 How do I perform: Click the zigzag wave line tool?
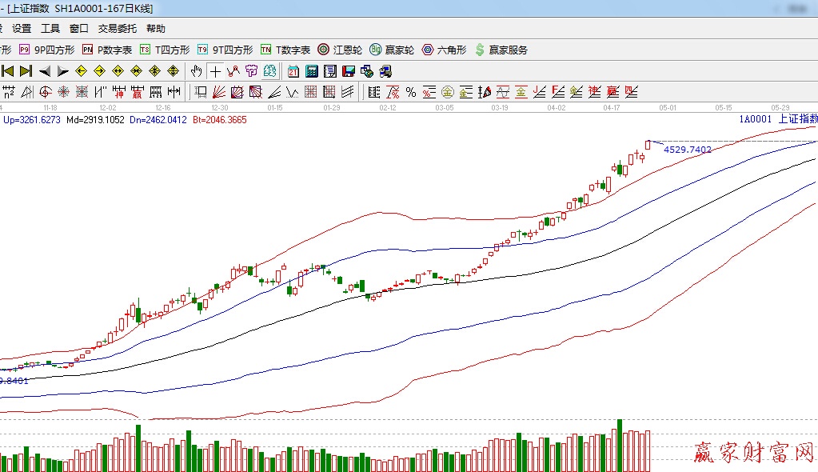292,91
